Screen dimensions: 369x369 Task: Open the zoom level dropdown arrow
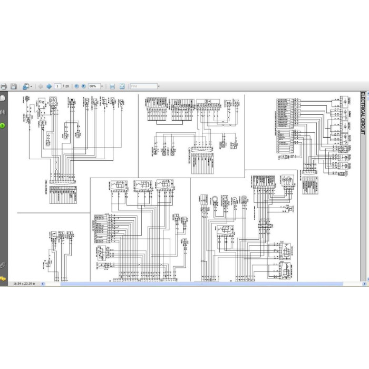(x=102, y=86)
